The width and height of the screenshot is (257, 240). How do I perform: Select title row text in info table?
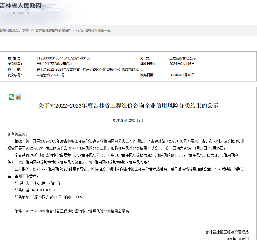(89, 70)
